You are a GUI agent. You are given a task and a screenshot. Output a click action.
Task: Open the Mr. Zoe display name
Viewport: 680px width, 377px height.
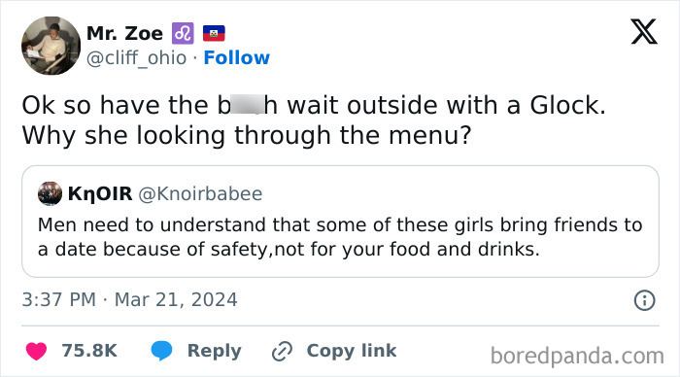pyautogui.click(x=125, y=33)
